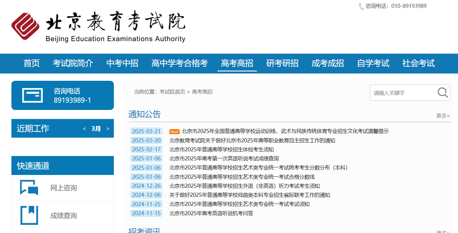Image resolution: width=458 pixels, height=233 pixels.
Task: Open notice on 高等职业教育自主招生工作
Action: click(252, 140)
